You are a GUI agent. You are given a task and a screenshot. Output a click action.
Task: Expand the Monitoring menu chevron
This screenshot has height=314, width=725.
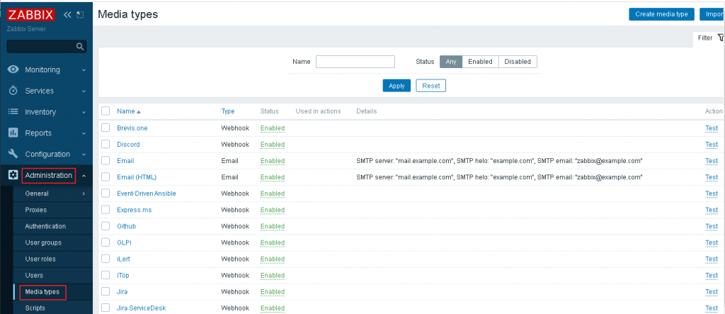click(x=84, y=70)
